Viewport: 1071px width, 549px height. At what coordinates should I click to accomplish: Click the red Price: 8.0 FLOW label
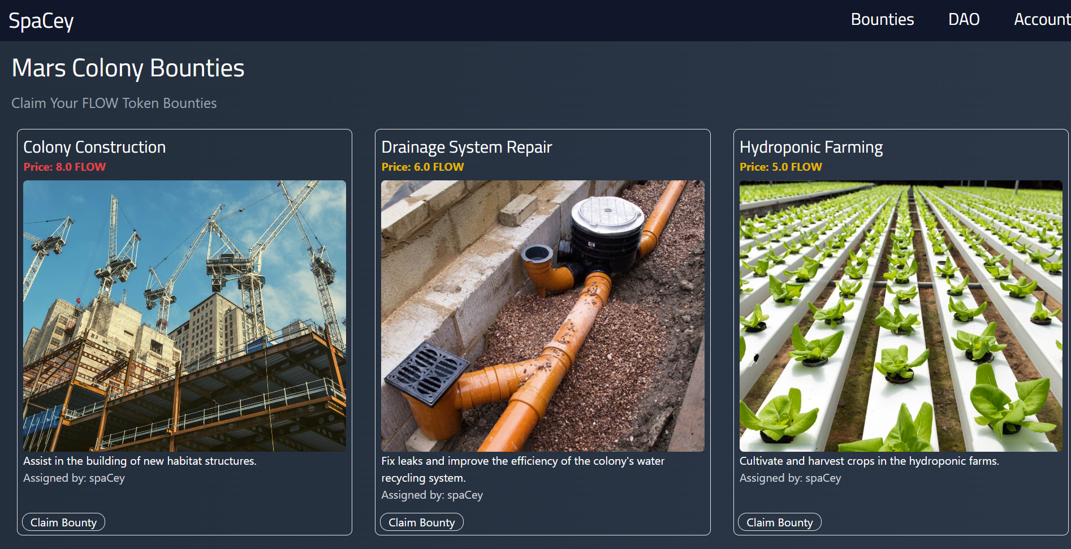pos(64,167)
